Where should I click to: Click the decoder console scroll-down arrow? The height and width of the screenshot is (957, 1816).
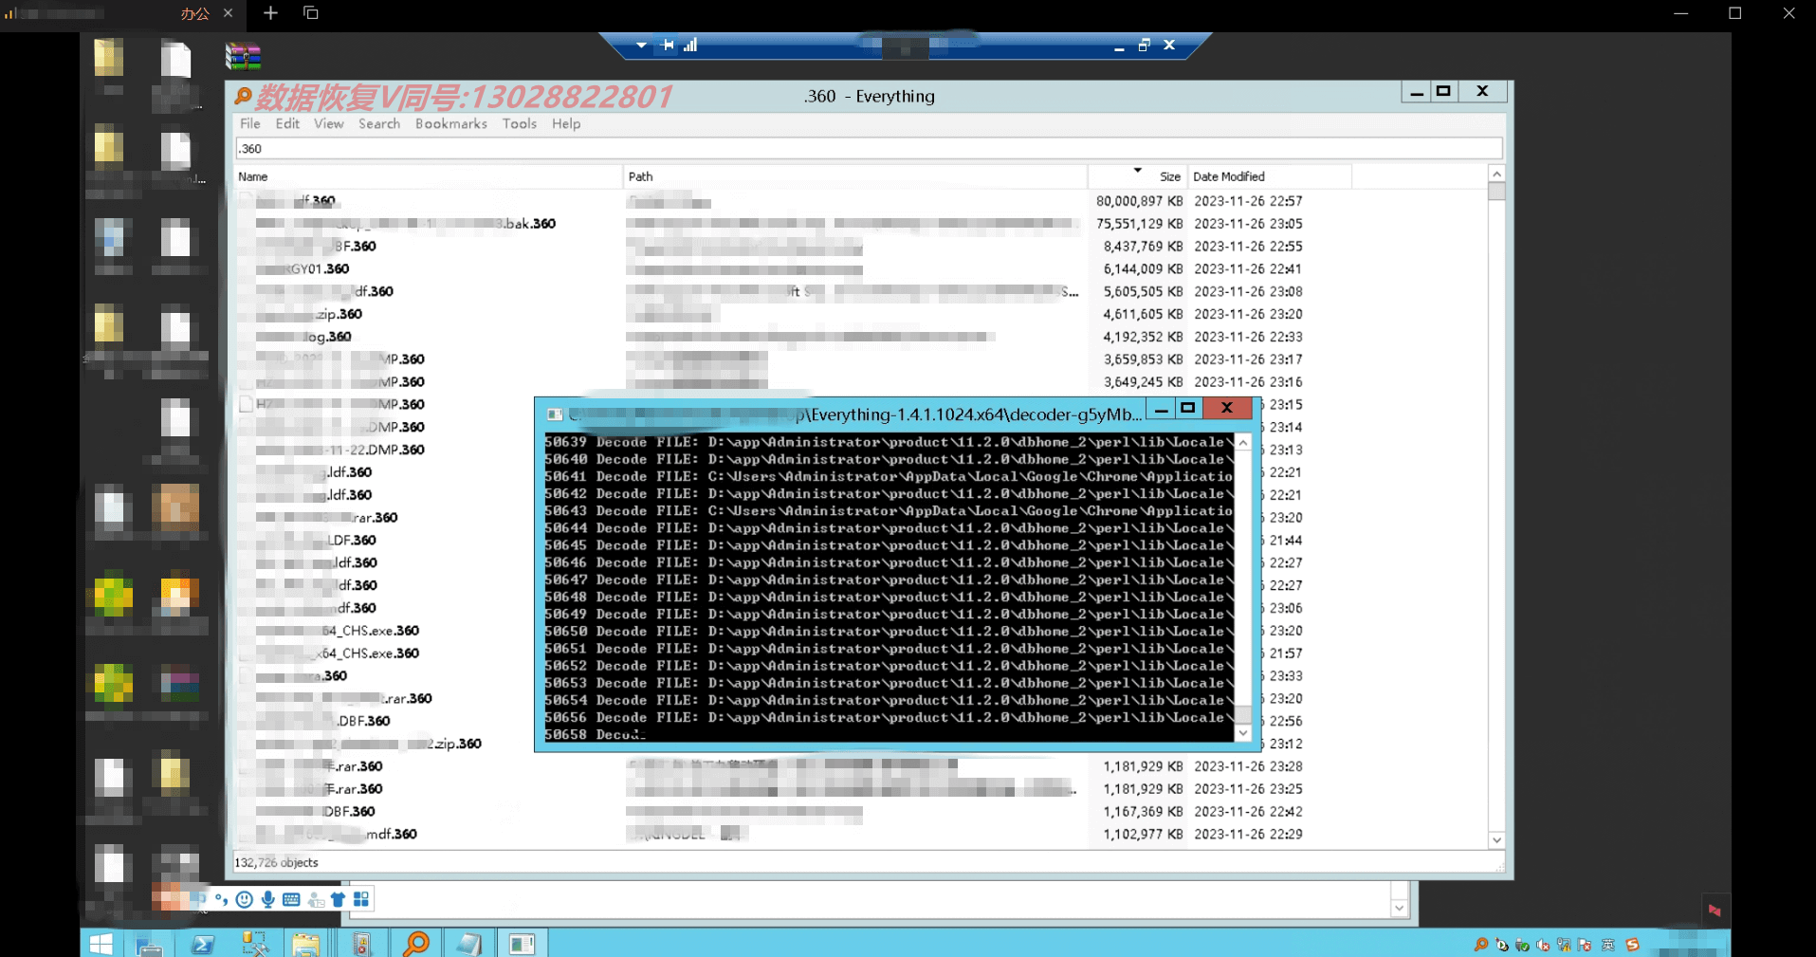(x=1243, y=733)
